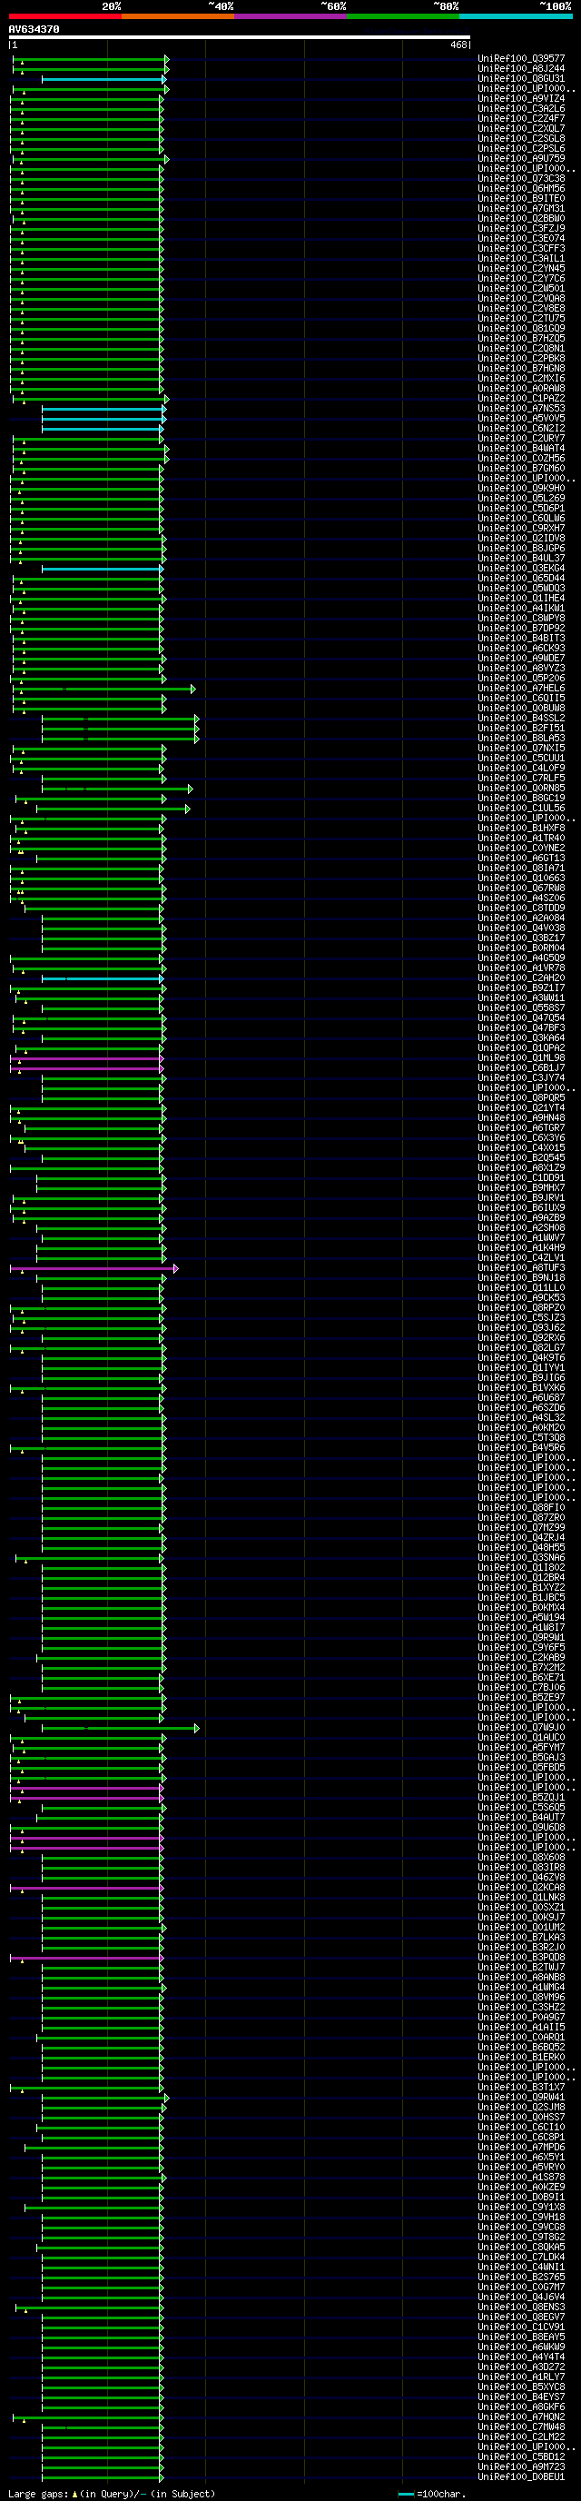Select the UniRef100_C7RLF5 label
Image resolution: width=581 pixels, height=2501 pixels.
coord(521,779)
